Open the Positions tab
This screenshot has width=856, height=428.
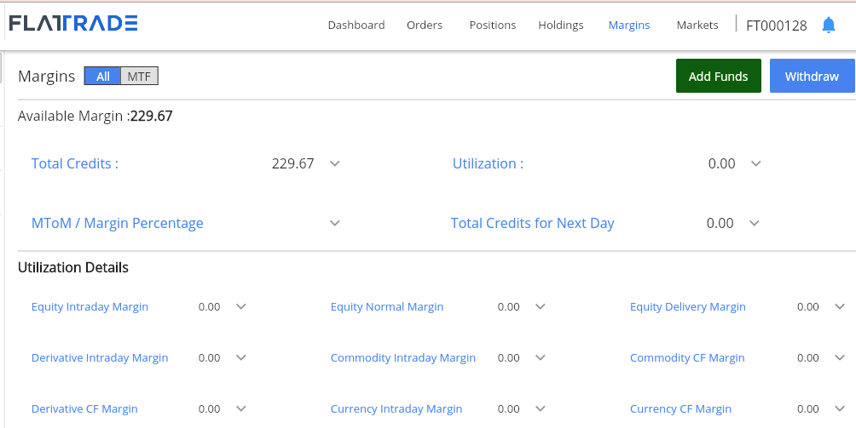(493, 25)
